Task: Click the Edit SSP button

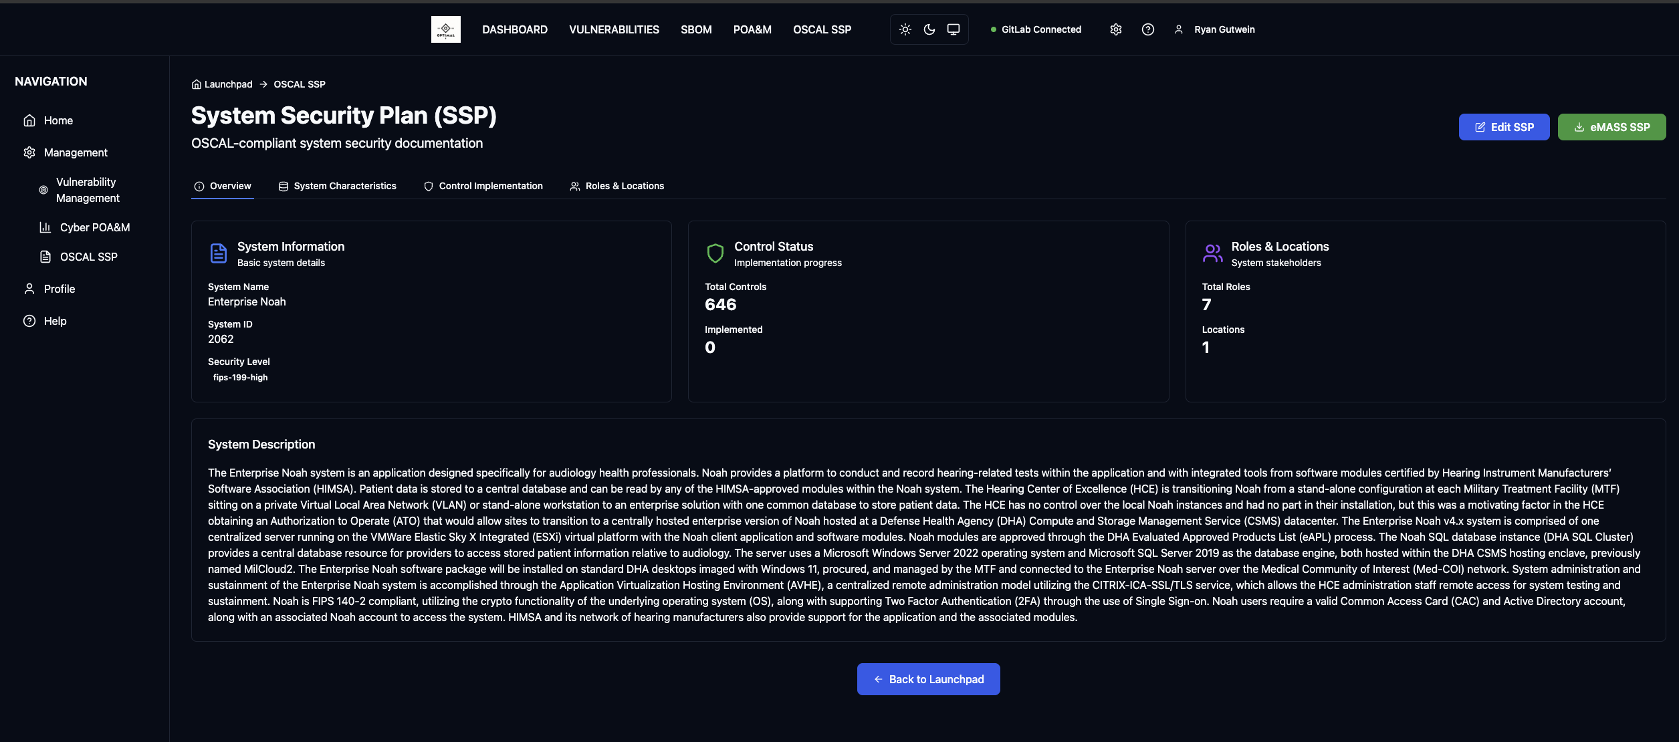Action: (x=1504, y=126)
